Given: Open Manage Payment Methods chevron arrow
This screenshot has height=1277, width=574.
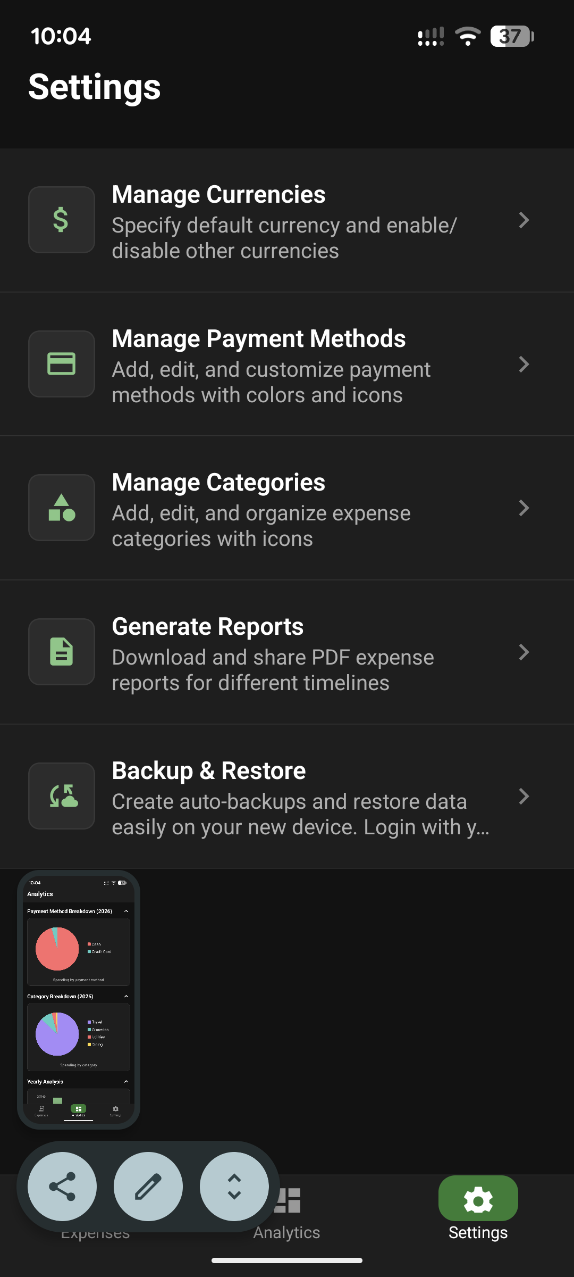Looking at the screenshot, I should (x=524, y=364).
